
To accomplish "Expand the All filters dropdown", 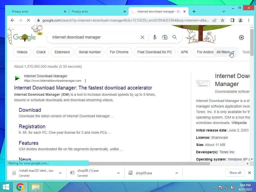I will (225, 52).
